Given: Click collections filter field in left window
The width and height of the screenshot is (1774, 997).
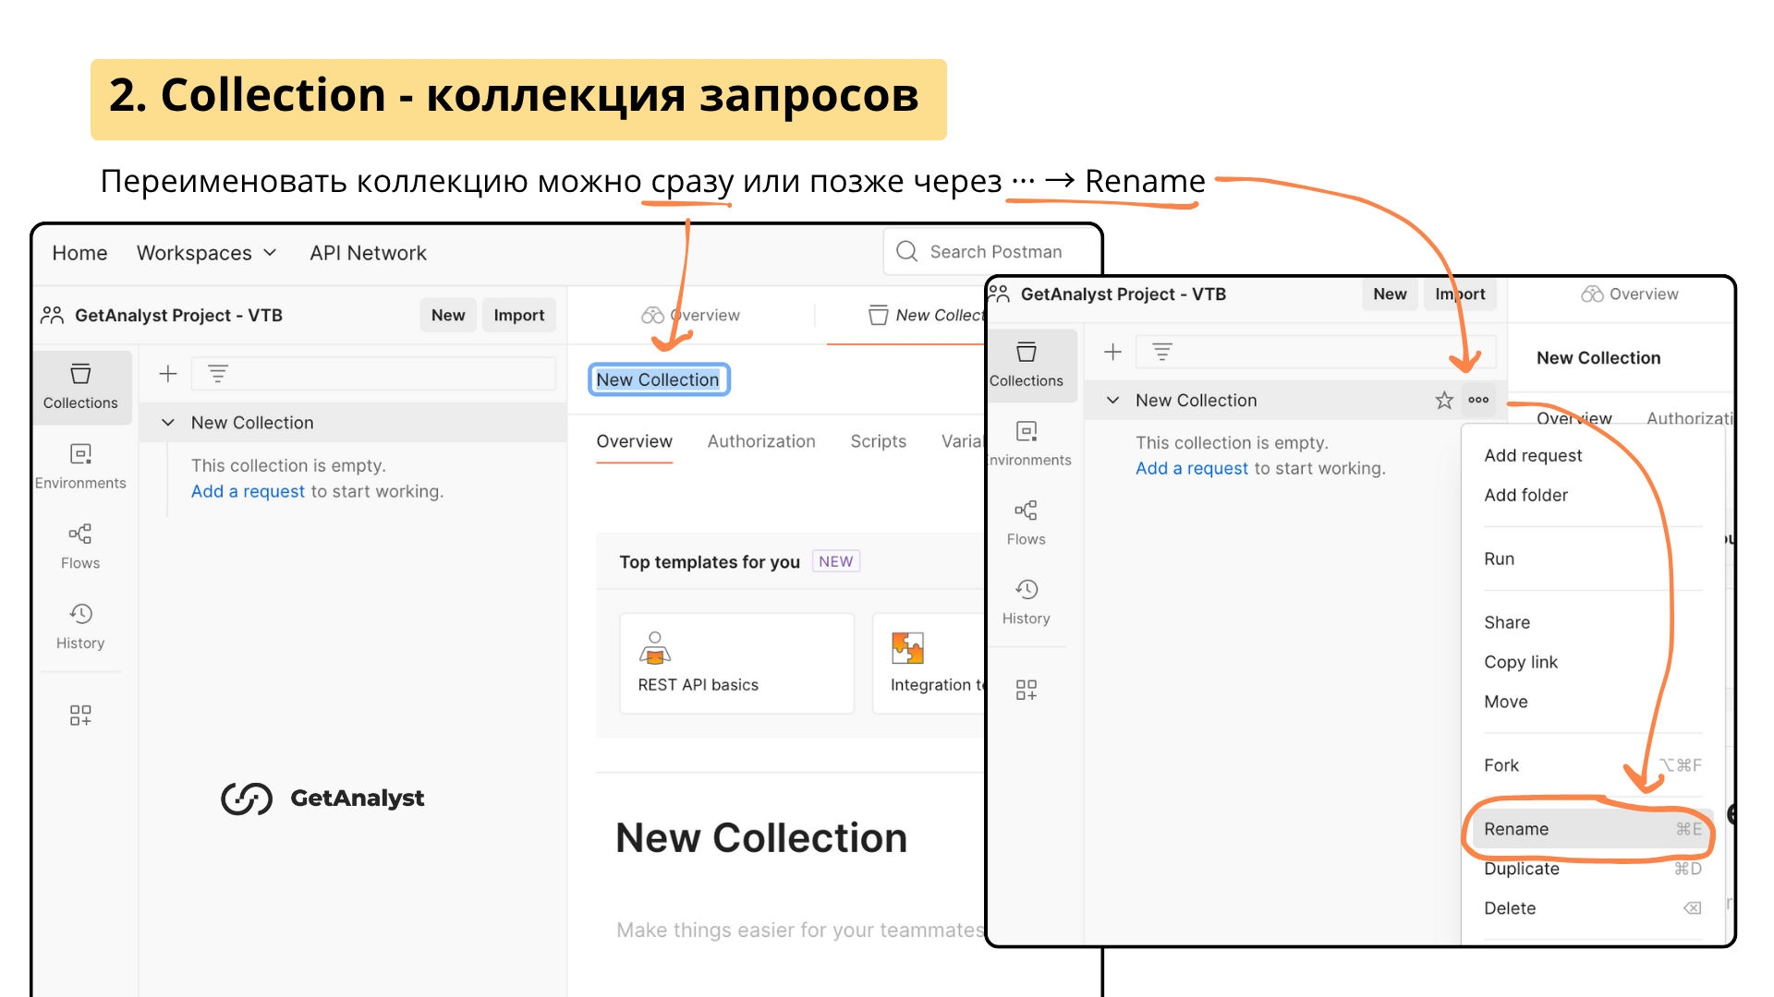Looking at the screenshot, I should point(373,374).
